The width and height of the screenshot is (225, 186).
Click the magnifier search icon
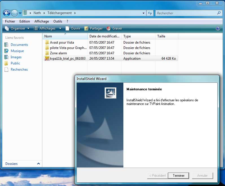219,13
